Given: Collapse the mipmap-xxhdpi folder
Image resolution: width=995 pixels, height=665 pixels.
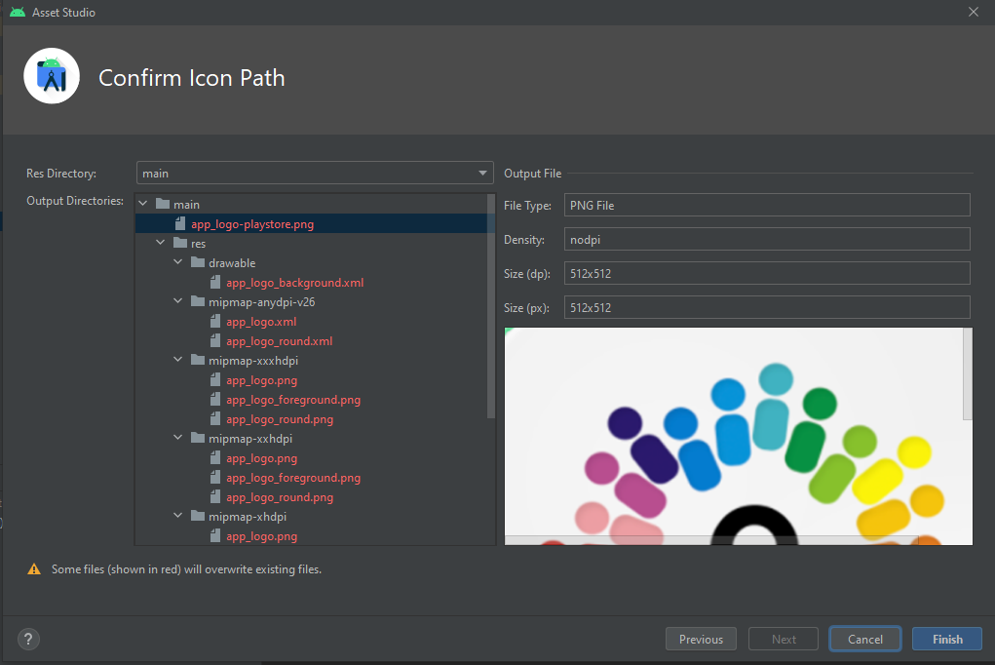Looking at the screenshot, I should 178,439.
